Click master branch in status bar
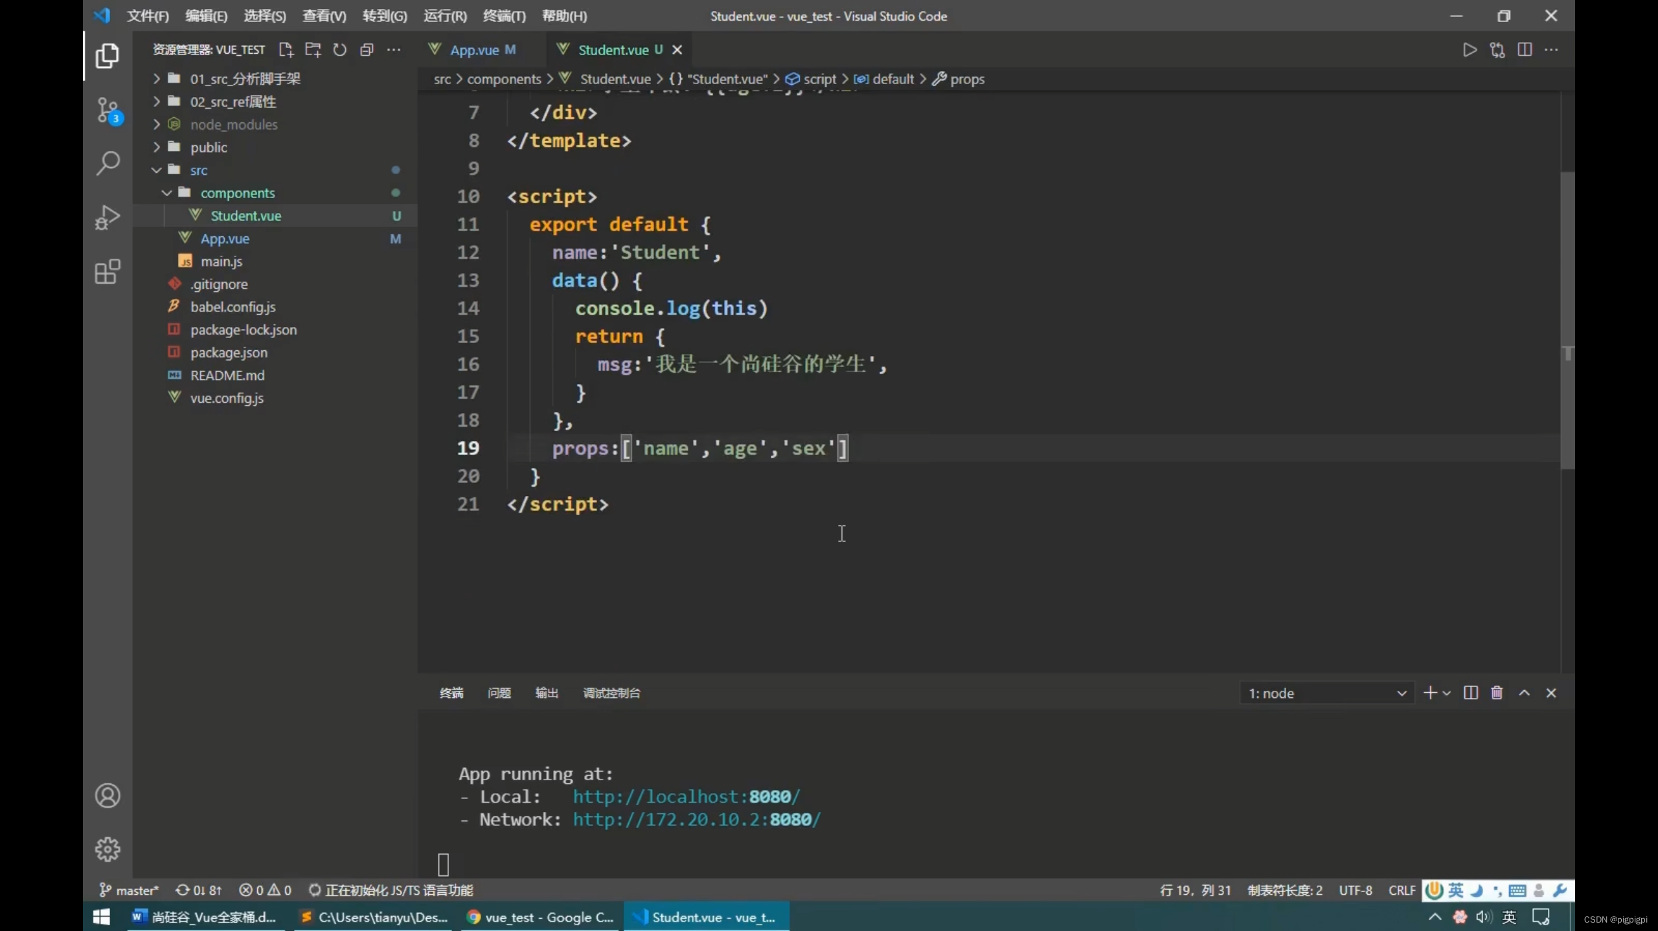 pos(129,890)
